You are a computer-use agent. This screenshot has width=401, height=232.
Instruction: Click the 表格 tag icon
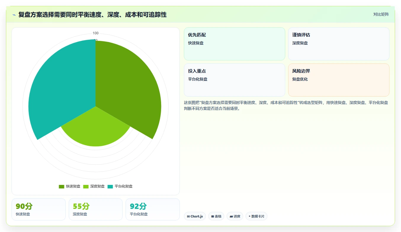point(212,217)
